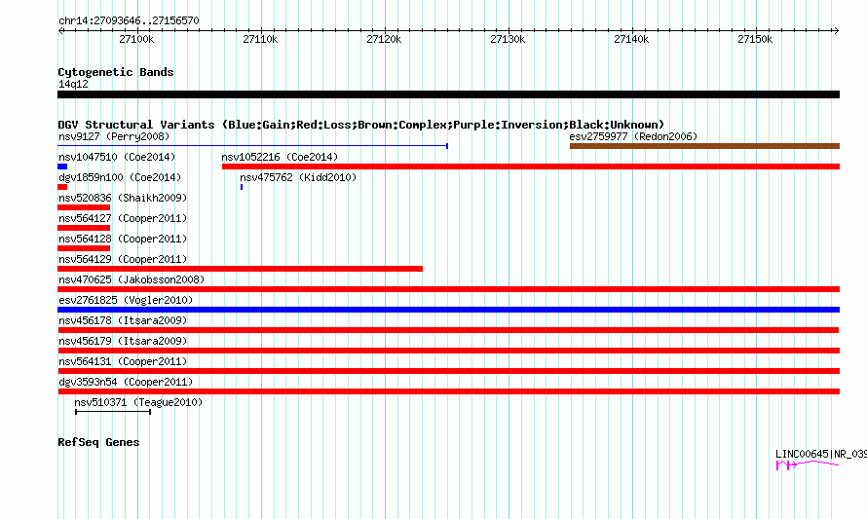
Task: Click the nsv456178 (Itsara2009) label
Action: 123,320
